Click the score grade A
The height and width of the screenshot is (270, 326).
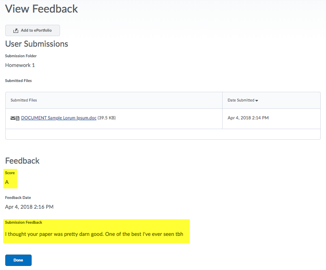coord(7,182)
